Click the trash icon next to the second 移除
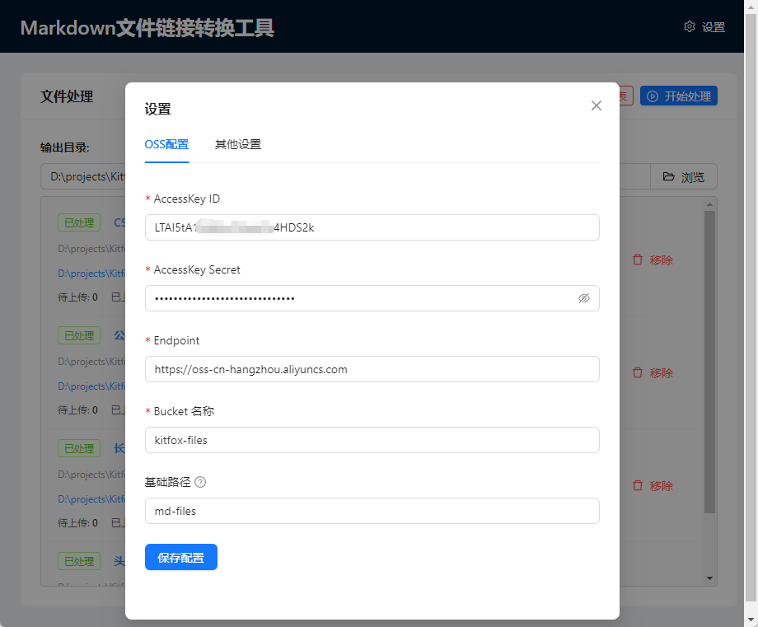The width and height of the screenshot is (758, 627). (x=639, y=372)
